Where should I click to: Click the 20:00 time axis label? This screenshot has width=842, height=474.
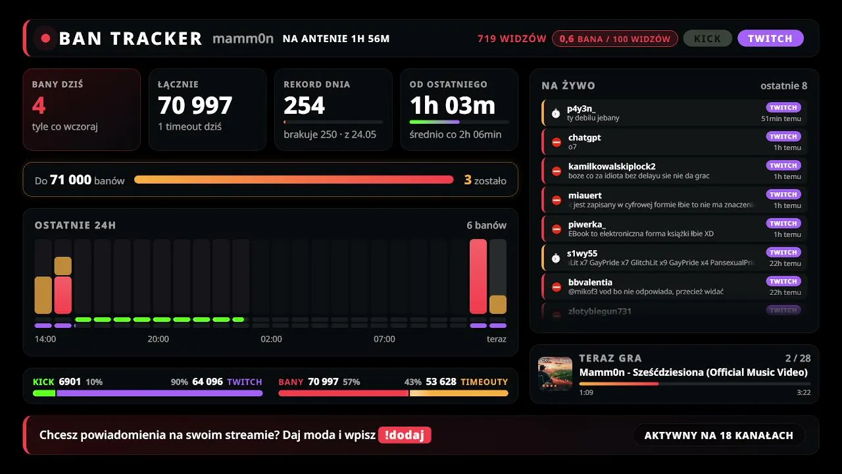coord(158,339)
